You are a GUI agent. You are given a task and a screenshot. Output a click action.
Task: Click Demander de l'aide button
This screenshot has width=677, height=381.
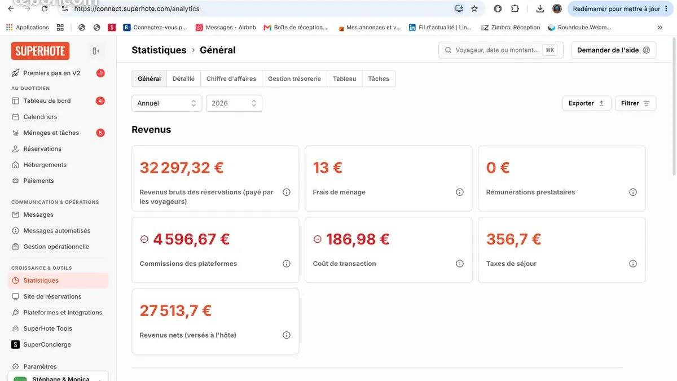[613, 50]
